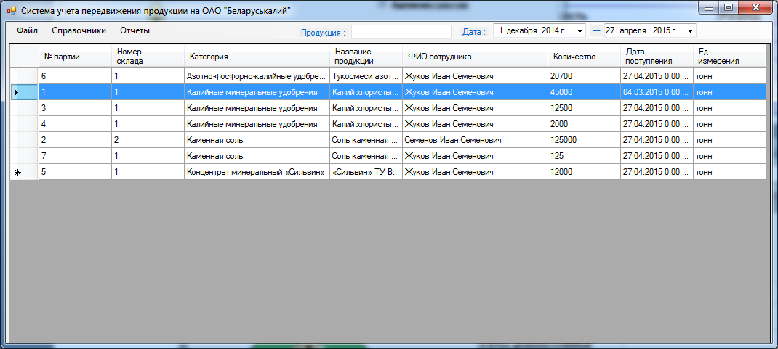Select new-row header marked with asterisk
The height and width of the screenshot is (349, 778).
coord(24,172)
